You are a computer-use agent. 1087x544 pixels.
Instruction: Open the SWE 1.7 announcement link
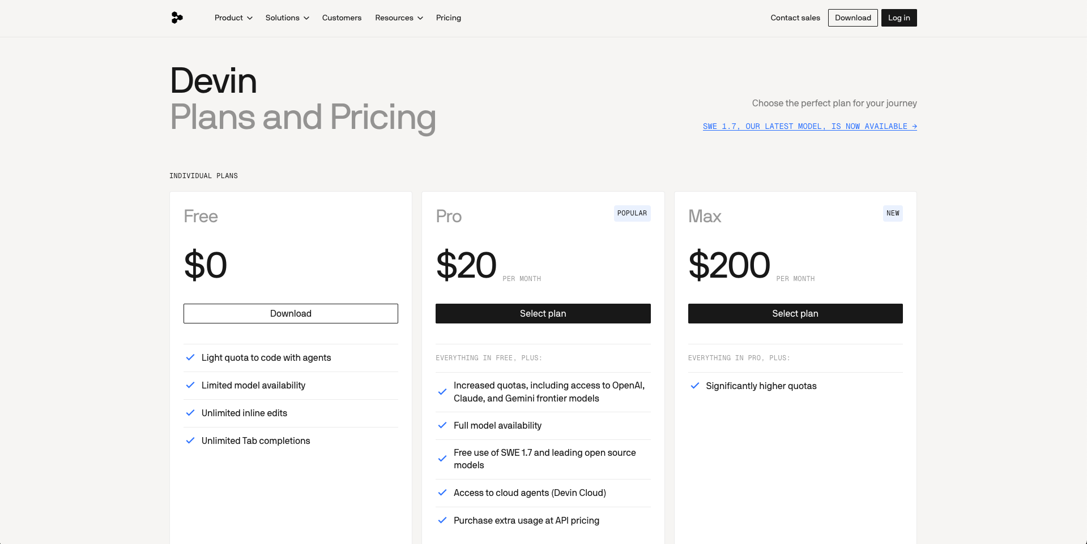[x=810, y=127]
